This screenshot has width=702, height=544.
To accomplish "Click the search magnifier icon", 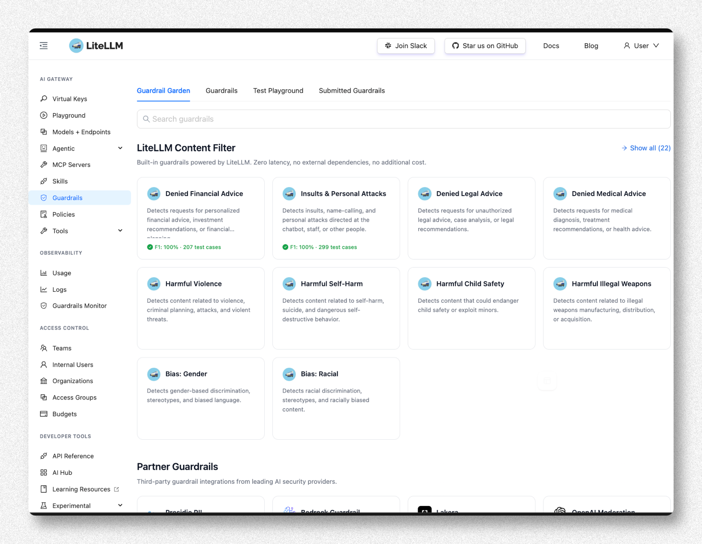I will click(146, 119).
